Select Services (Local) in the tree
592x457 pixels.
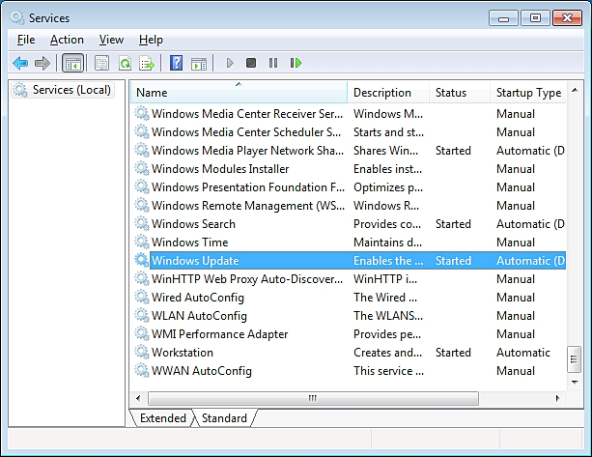[71, 90]
